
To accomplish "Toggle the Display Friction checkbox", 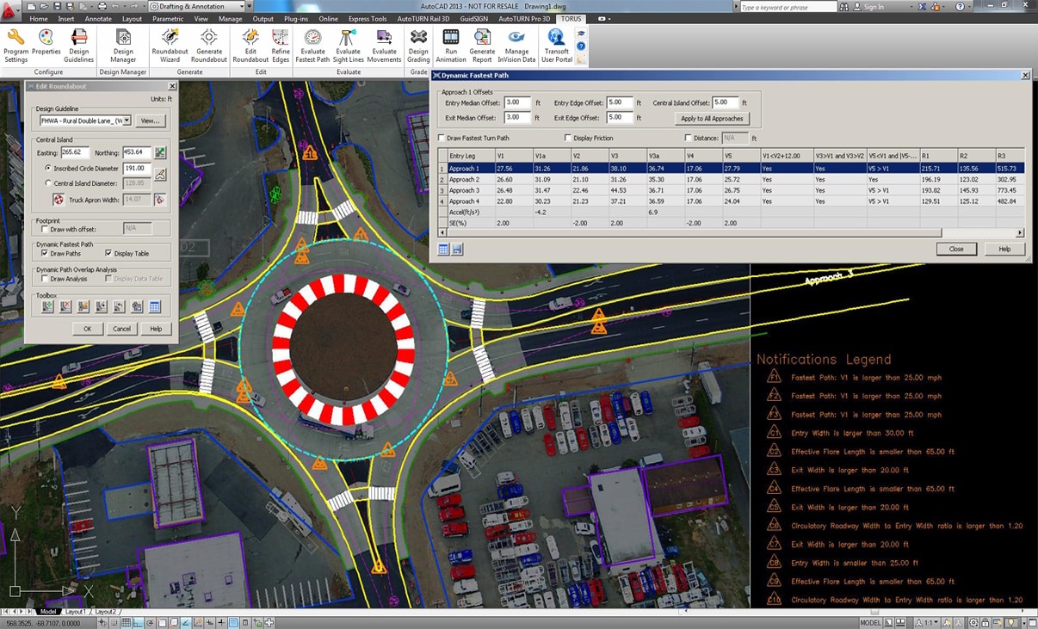I will [568, 138].
